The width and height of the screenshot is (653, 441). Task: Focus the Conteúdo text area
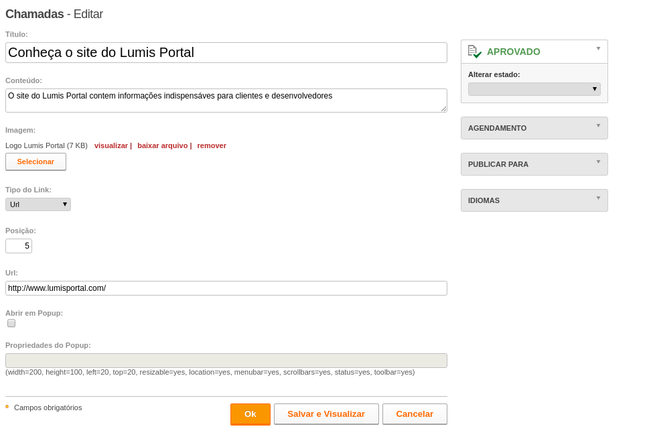coord(226,101)
